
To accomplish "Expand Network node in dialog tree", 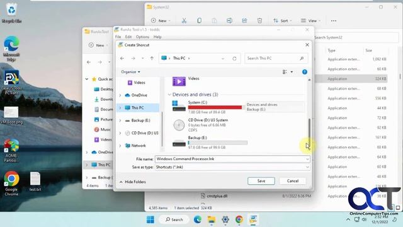I will (x=120, y=146).
